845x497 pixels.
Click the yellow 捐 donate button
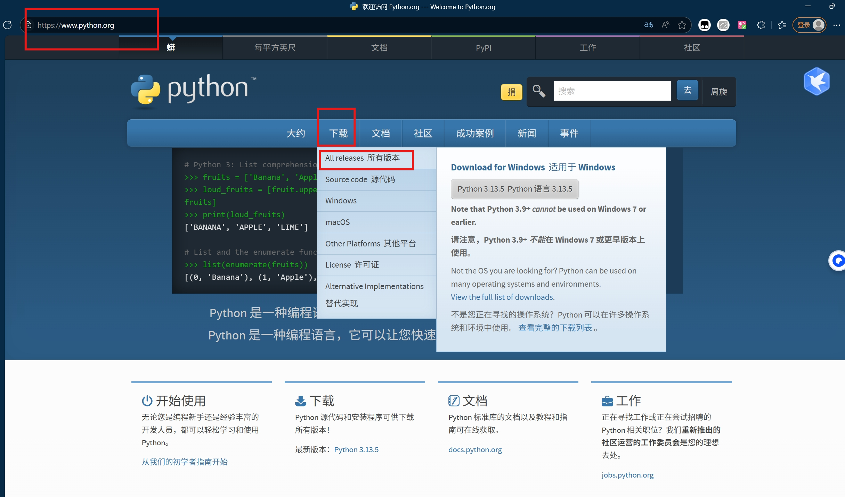pos(511,92)
